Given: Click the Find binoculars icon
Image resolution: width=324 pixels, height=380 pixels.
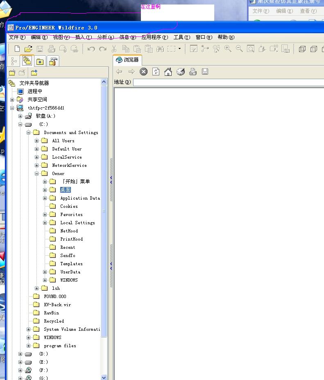Looking at the screenshot, I should (160, 49).
